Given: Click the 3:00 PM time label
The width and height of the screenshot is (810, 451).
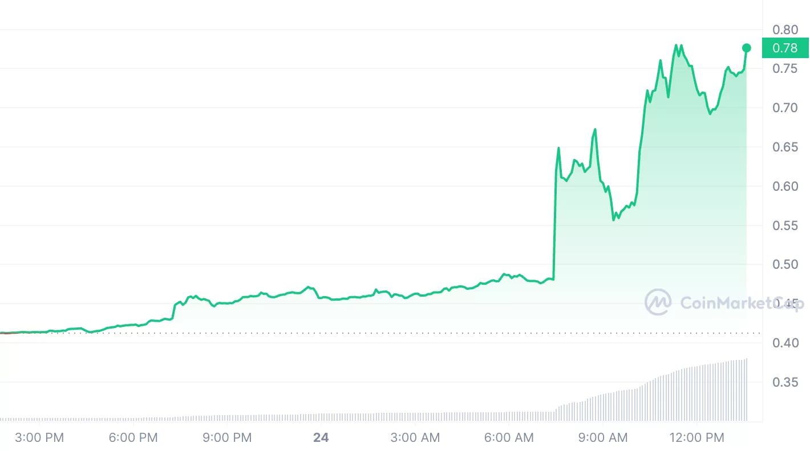Looking at the screenshot, I should [x=40, y=437].
